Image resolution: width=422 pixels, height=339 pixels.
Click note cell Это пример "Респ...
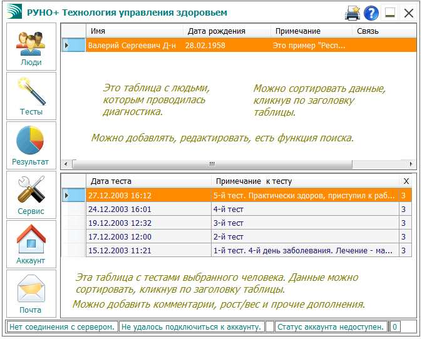[x=311, y=45]
